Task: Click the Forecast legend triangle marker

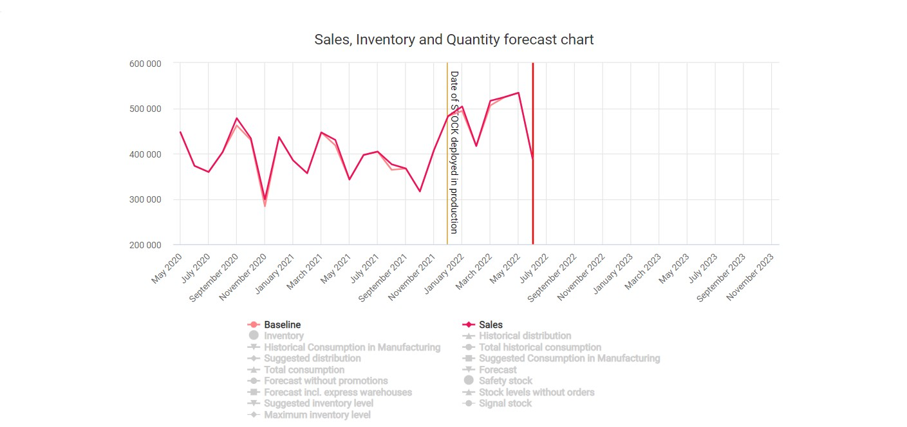Action: (x=469, y=370)
